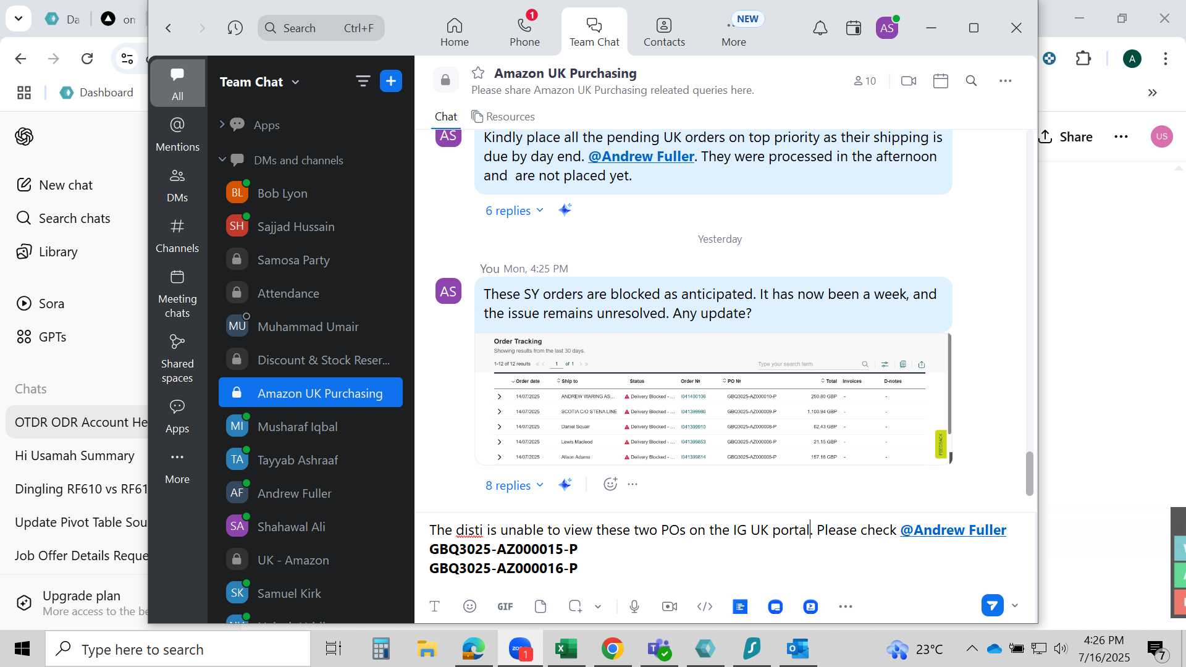The image size is (1186, 667).
Task: Open Meeting chats in sidebar
Action: tap(177, 293)
